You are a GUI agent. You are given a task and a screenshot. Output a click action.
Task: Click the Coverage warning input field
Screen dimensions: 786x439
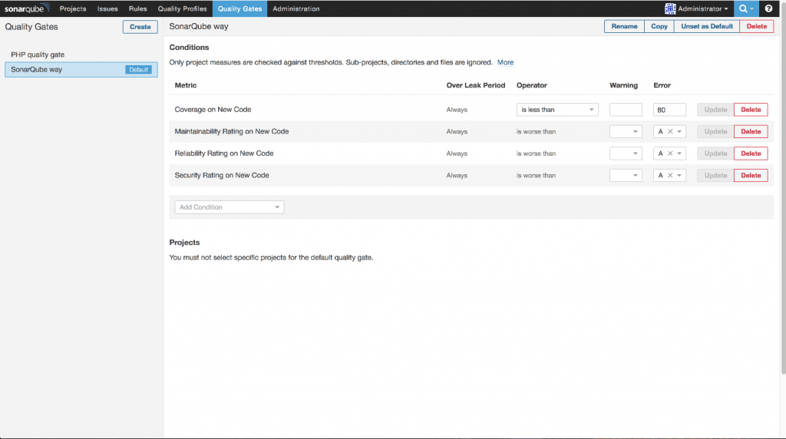(x=626, y=110)
